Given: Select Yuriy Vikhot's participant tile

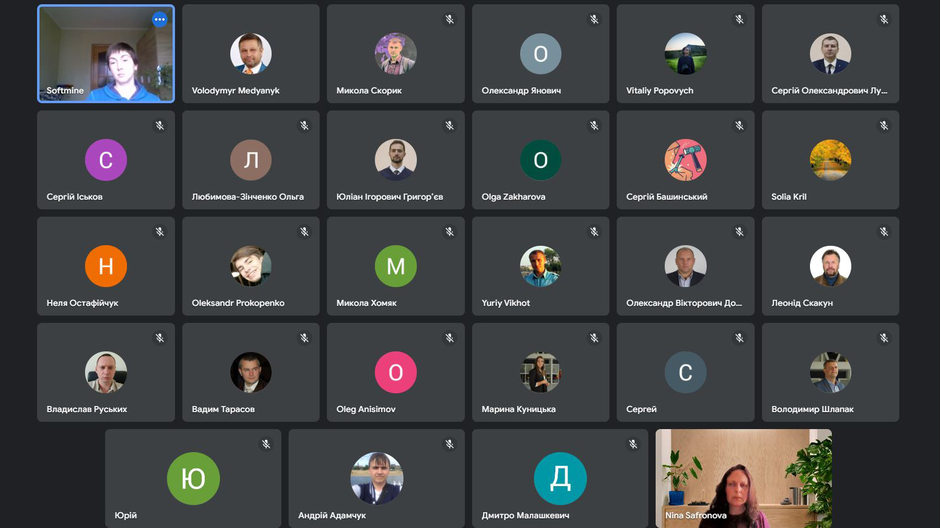Looking at the screenshot, I should pos(541,266).
